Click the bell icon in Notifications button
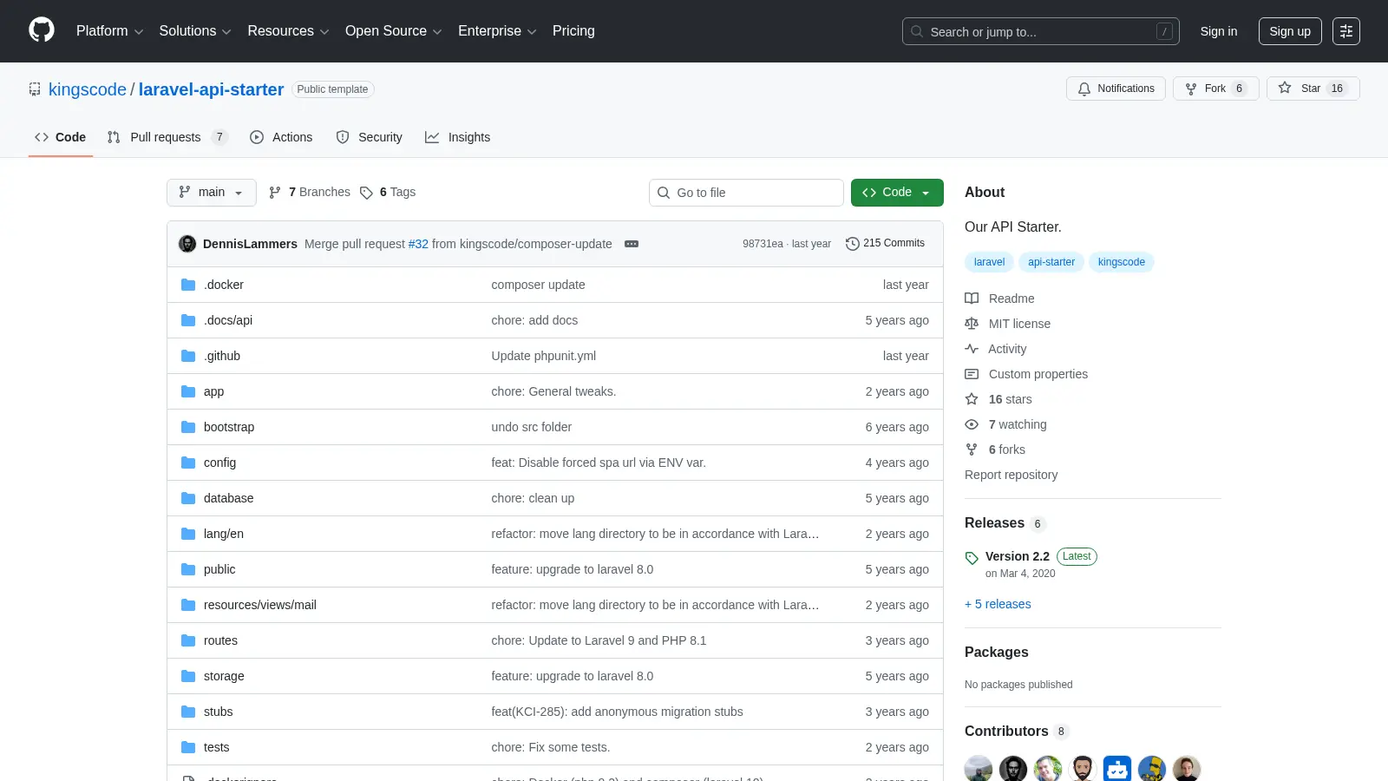The height and width of the screenshot is (781, 1388). pyautogui.click(x=1084, y=89)
